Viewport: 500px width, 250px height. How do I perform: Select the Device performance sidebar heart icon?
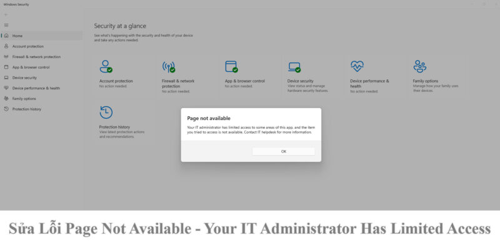tap(6, 88)
